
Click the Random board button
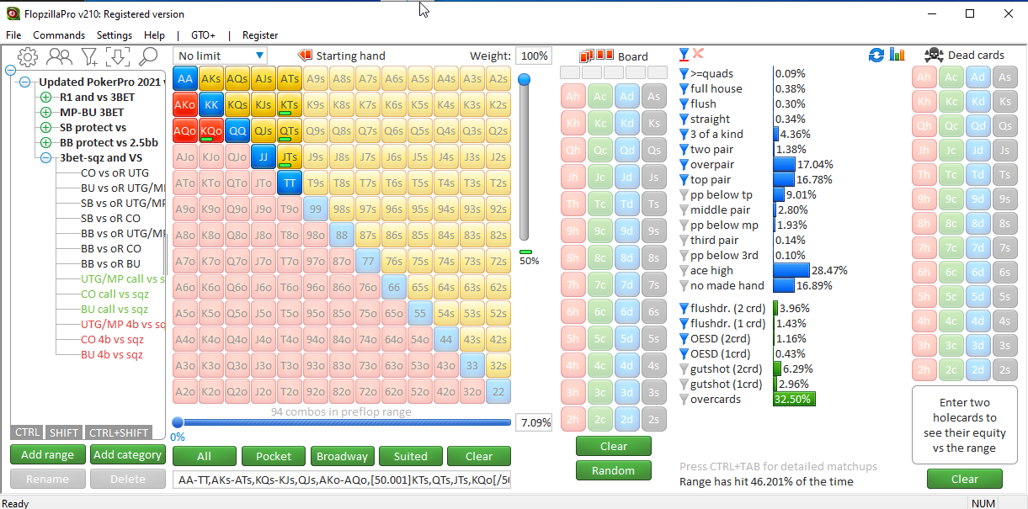tap(613, 470)
